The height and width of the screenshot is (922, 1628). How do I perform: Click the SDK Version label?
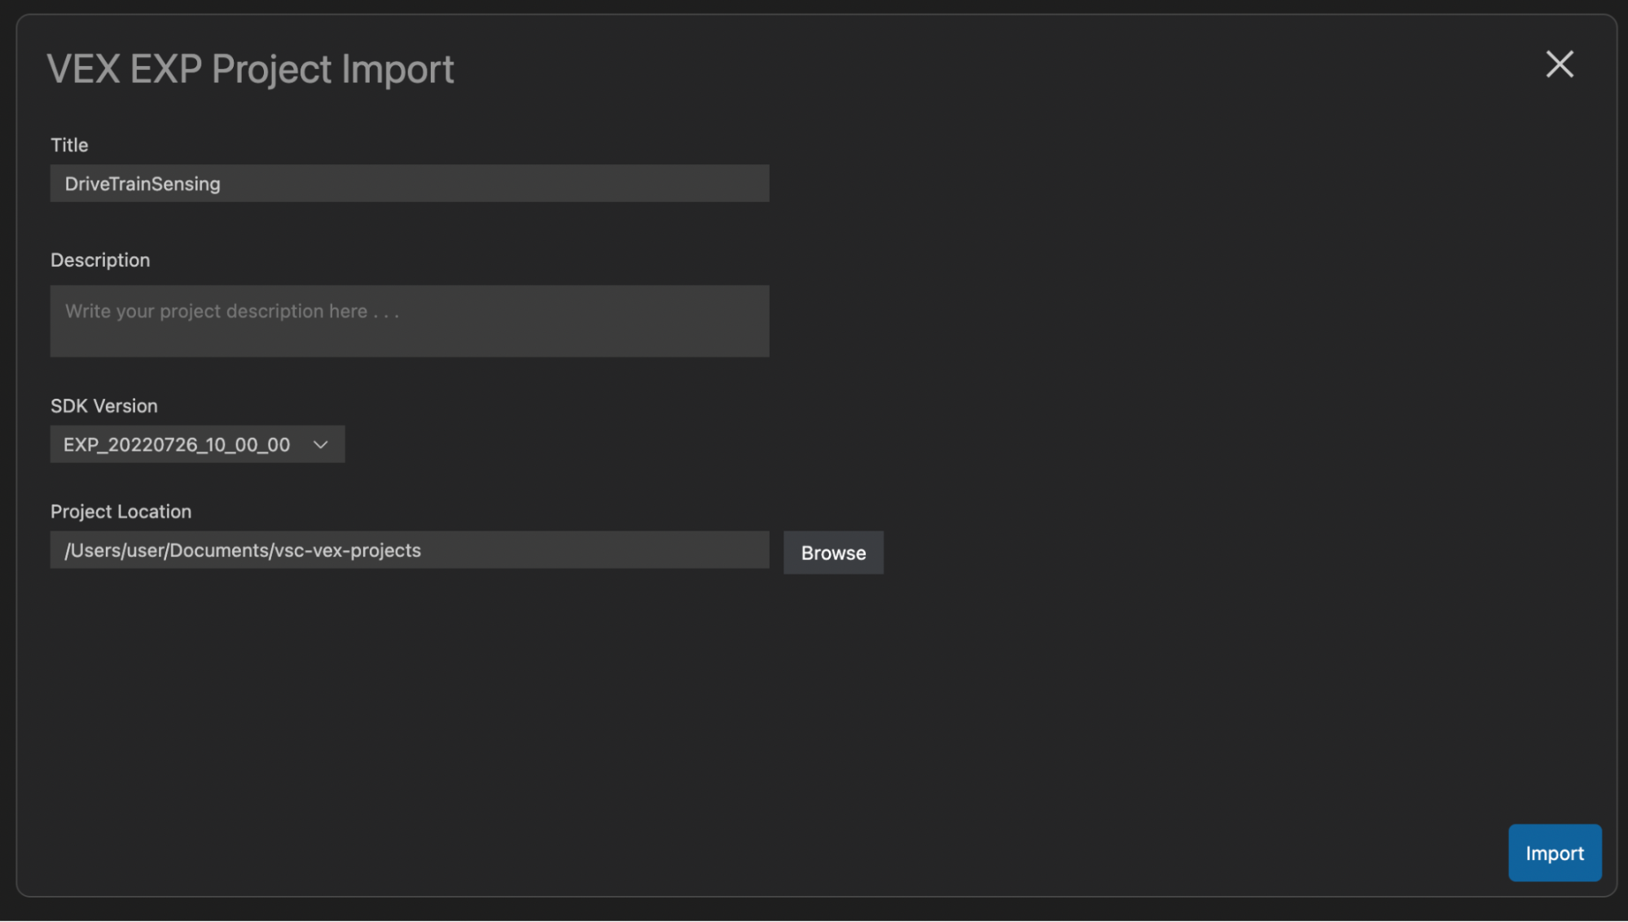coord(103,405)
